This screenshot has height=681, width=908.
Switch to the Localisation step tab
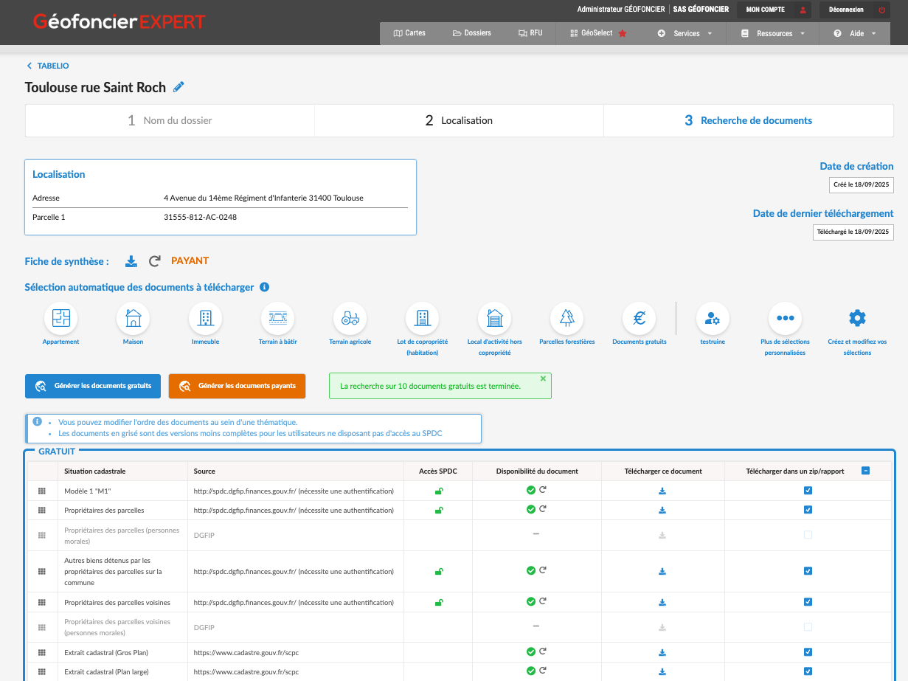click(459, 120)
